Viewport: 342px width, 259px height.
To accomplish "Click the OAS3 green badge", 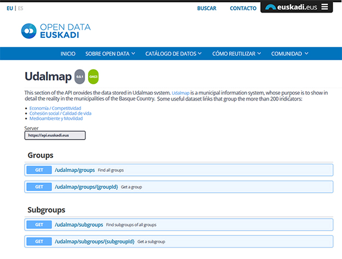I will [93, 76].
